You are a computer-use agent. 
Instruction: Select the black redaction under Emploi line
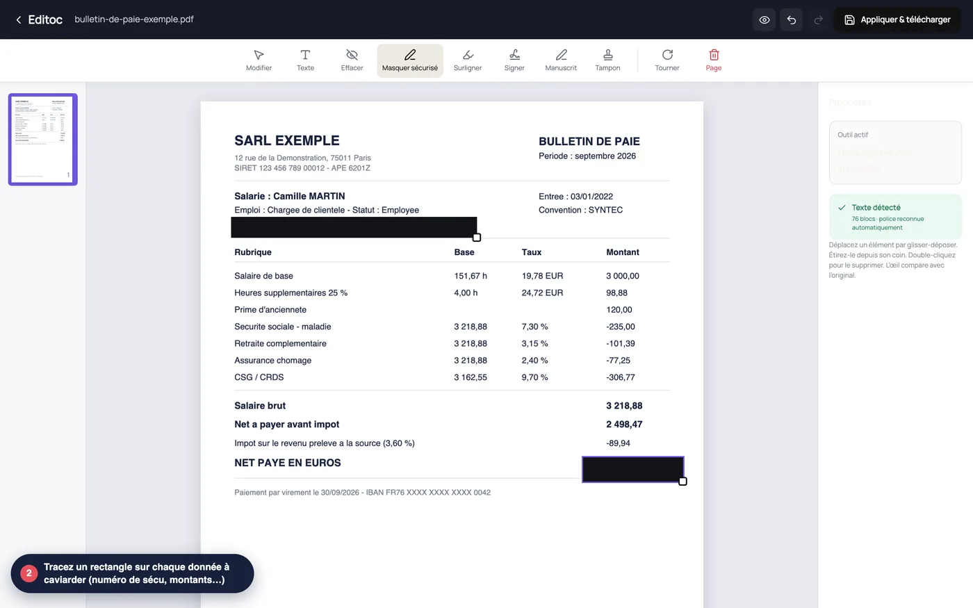pyautogui.click(x=354, y=227)
